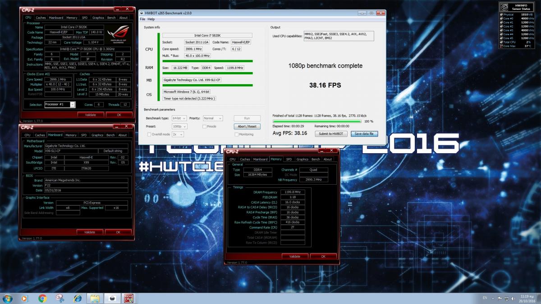This screenshot has width=541, height=304.
Task: Click the Core Max temperature icon in HWINFO
Action: 501,46
